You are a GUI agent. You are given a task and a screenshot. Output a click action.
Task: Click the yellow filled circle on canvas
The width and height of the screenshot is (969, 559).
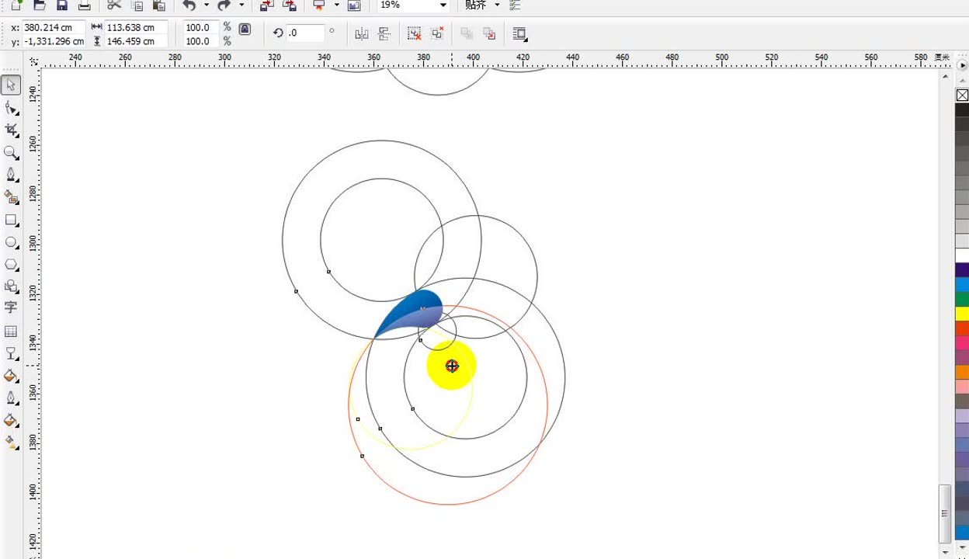tap(451, 365)
